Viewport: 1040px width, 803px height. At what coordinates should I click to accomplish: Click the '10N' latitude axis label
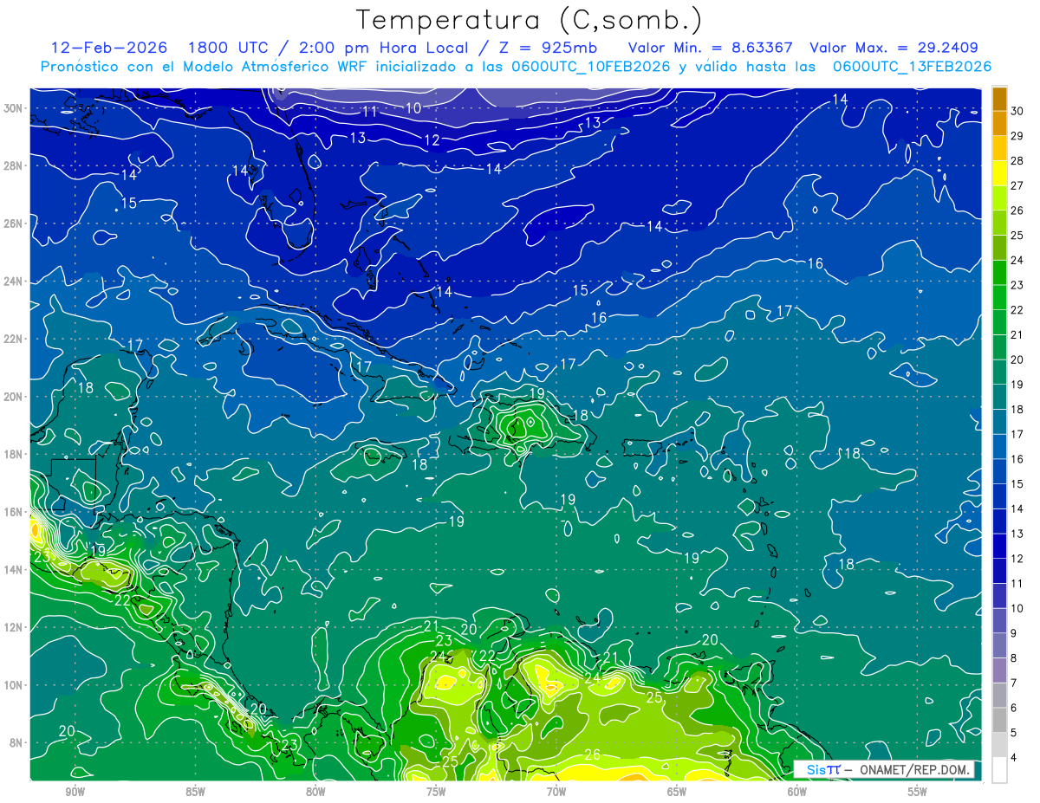tap(15, 684)
